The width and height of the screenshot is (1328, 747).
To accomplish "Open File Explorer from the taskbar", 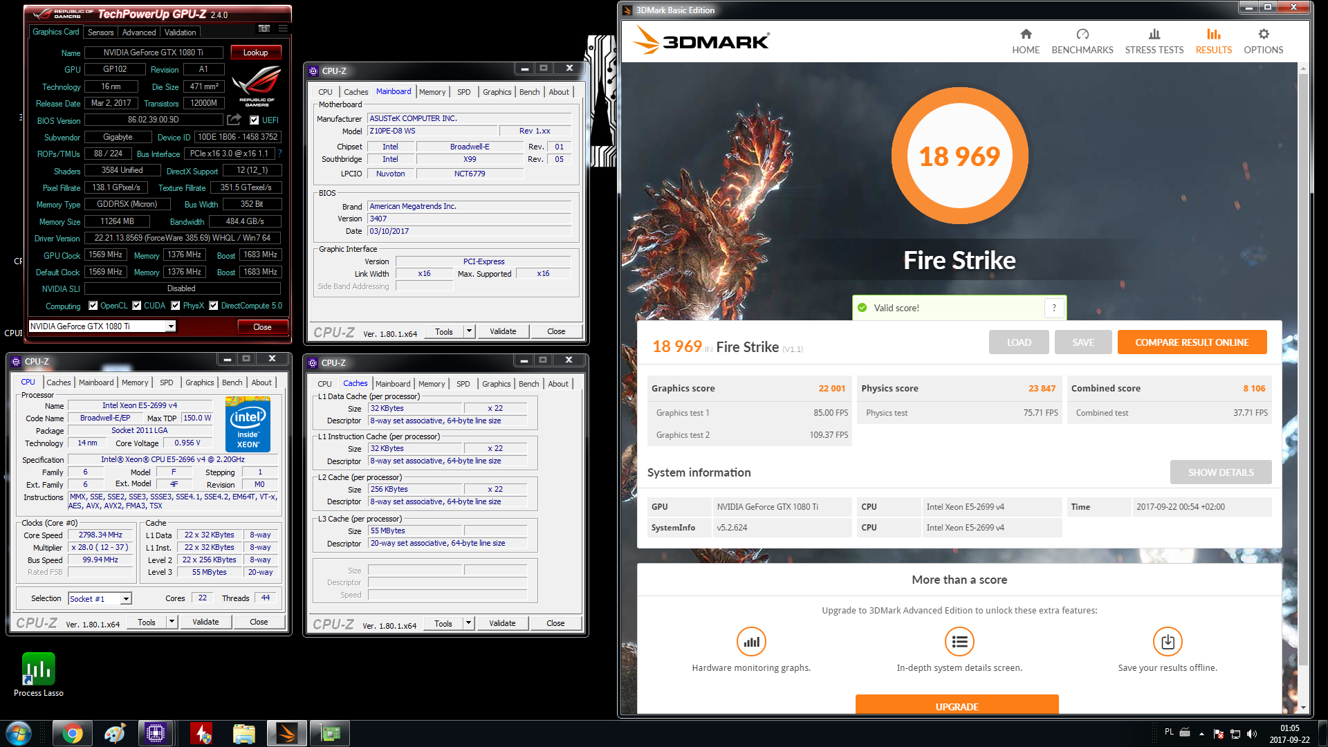I will click(x=244, y=733).
